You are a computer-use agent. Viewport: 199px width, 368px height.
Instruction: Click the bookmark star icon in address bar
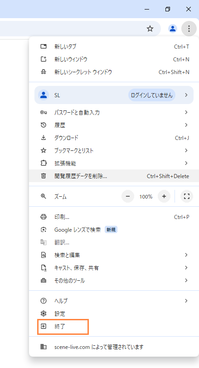(150, 29)
